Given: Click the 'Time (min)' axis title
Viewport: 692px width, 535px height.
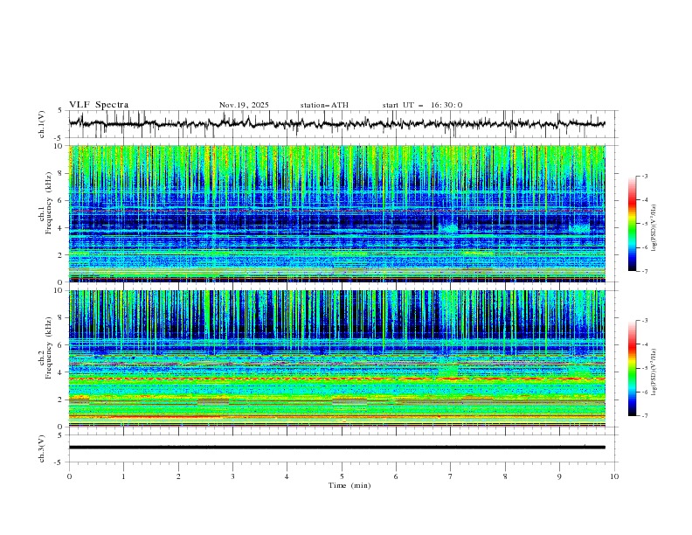Looking at the screenshot, I should pos(349,485).
